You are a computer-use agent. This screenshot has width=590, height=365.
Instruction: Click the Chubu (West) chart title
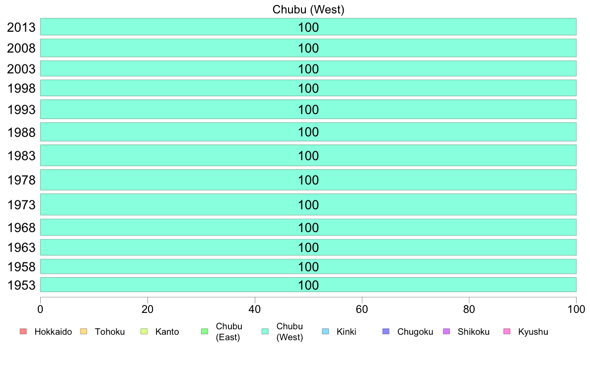point(308,9)
